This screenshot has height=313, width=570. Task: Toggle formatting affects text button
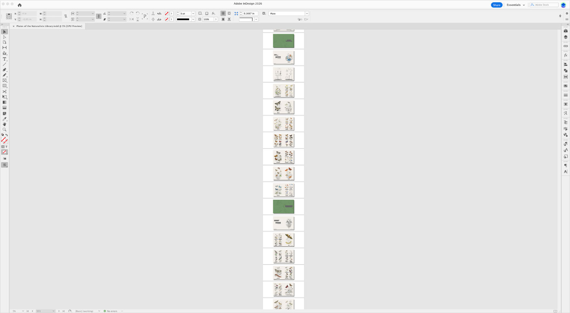coord(6,147)
